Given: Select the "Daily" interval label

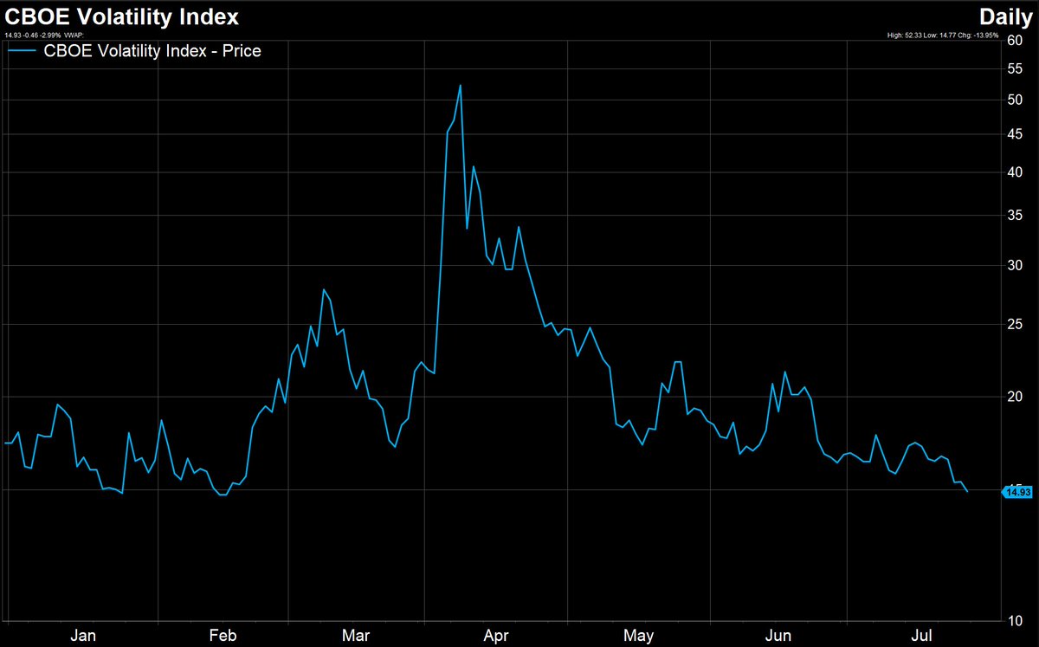Looking at the screenshot, I should (x=1006, y=16).
